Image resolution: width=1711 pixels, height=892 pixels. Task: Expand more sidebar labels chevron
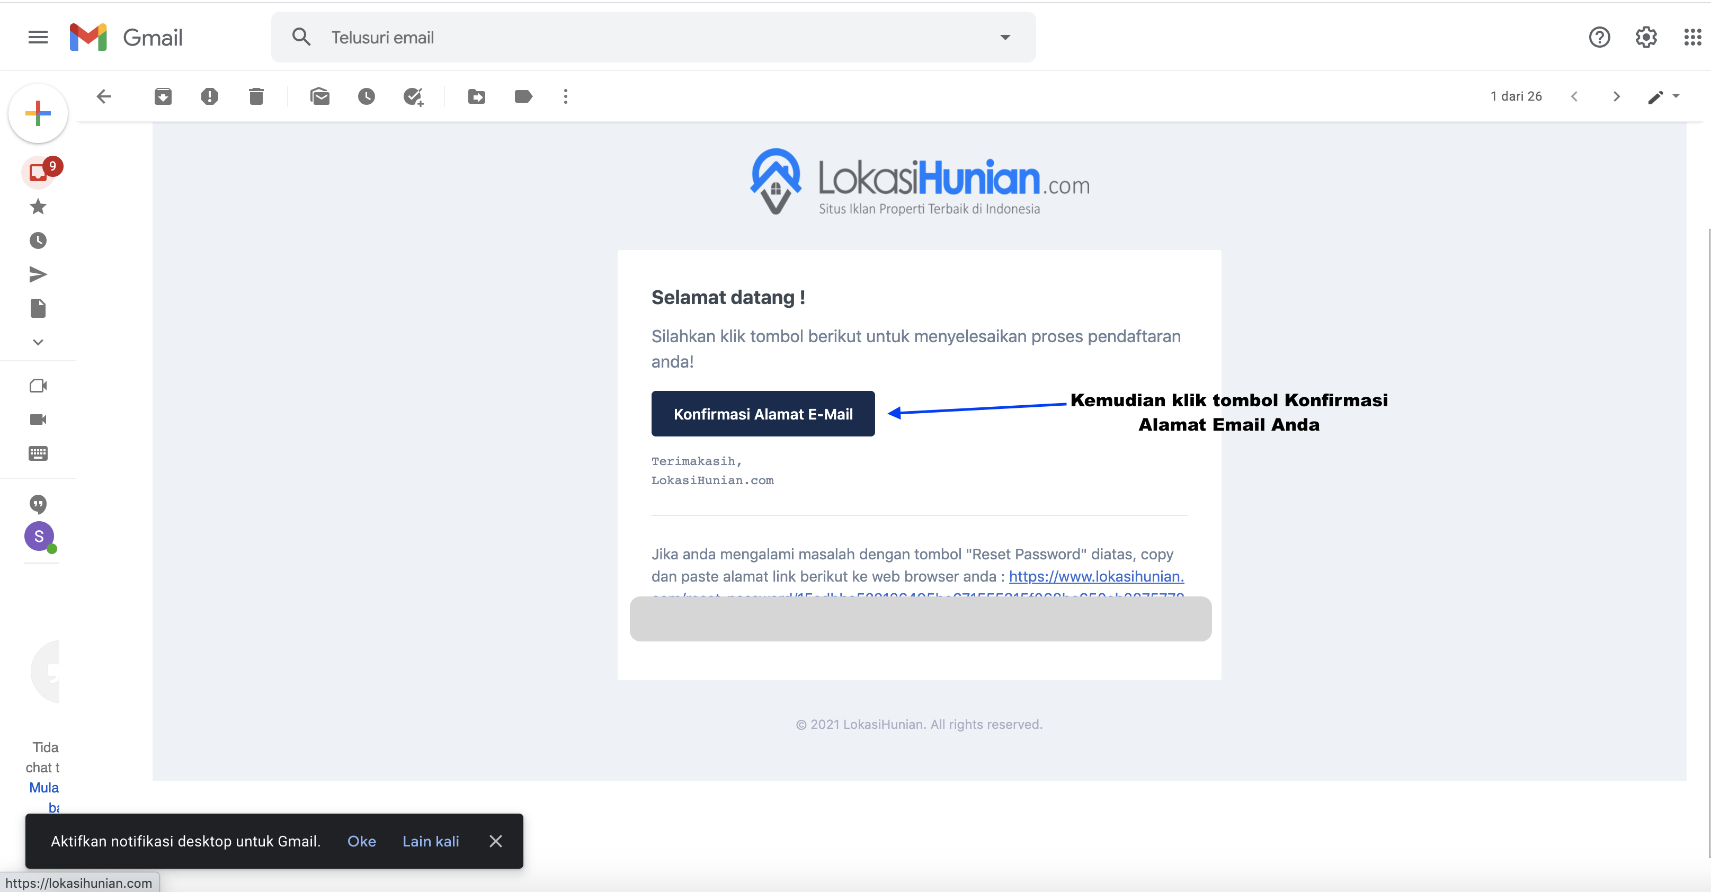pyautogui.click(x=38, y=342)
